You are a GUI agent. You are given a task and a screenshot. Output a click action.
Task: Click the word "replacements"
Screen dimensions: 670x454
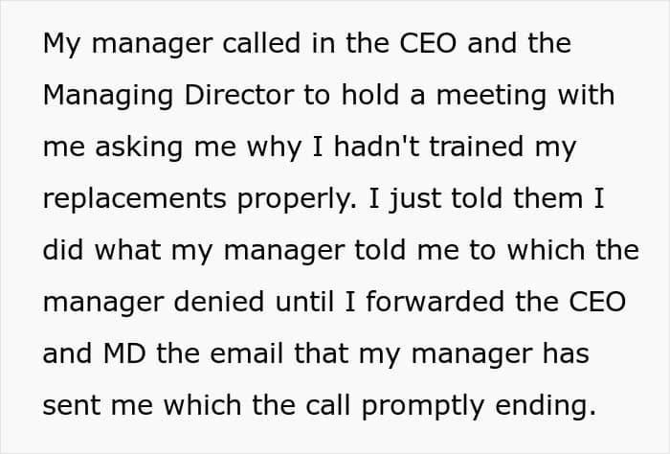pos(135,200)
